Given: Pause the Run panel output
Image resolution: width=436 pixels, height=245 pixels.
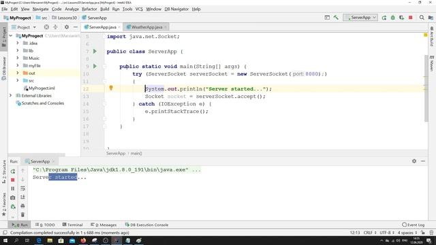Looking at the screenshot, I should [13, 189].
